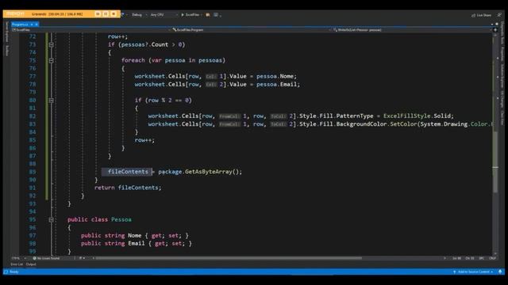Image resolution: width=508 pixels, height=285 pixels.
Task: Open the ExcelFiles.Program type navigation dropdown
Action: (251, 30)
